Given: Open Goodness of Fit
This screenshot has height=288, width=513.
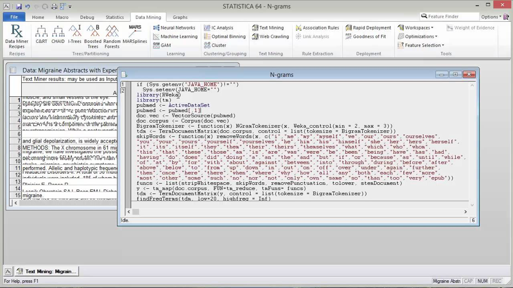Looking at the screenshot, I should [x=366, y=37].
